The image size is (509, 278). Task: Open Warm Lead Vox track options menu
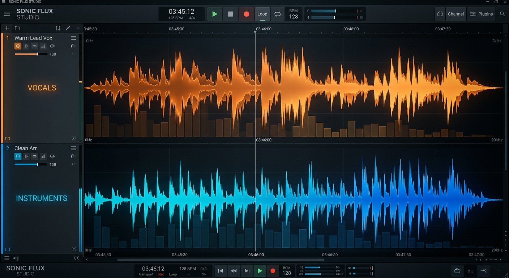click(x=73, y=38)
